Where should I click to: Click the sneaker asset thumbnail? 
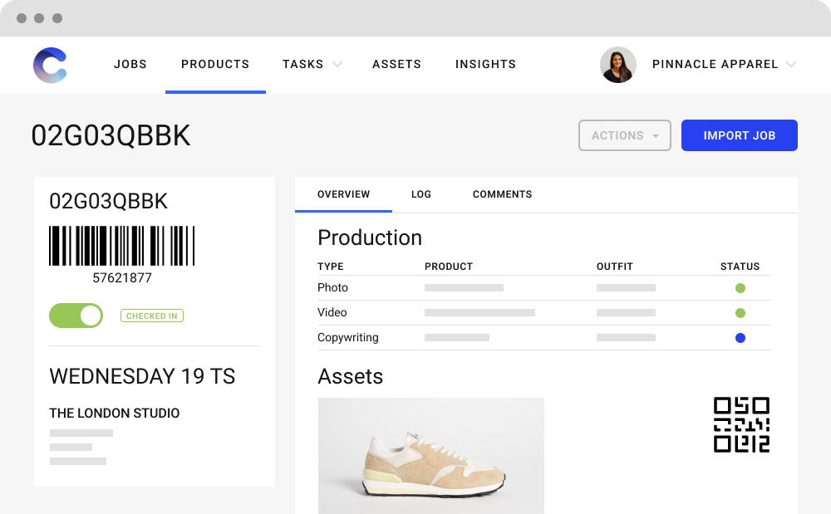430,455
